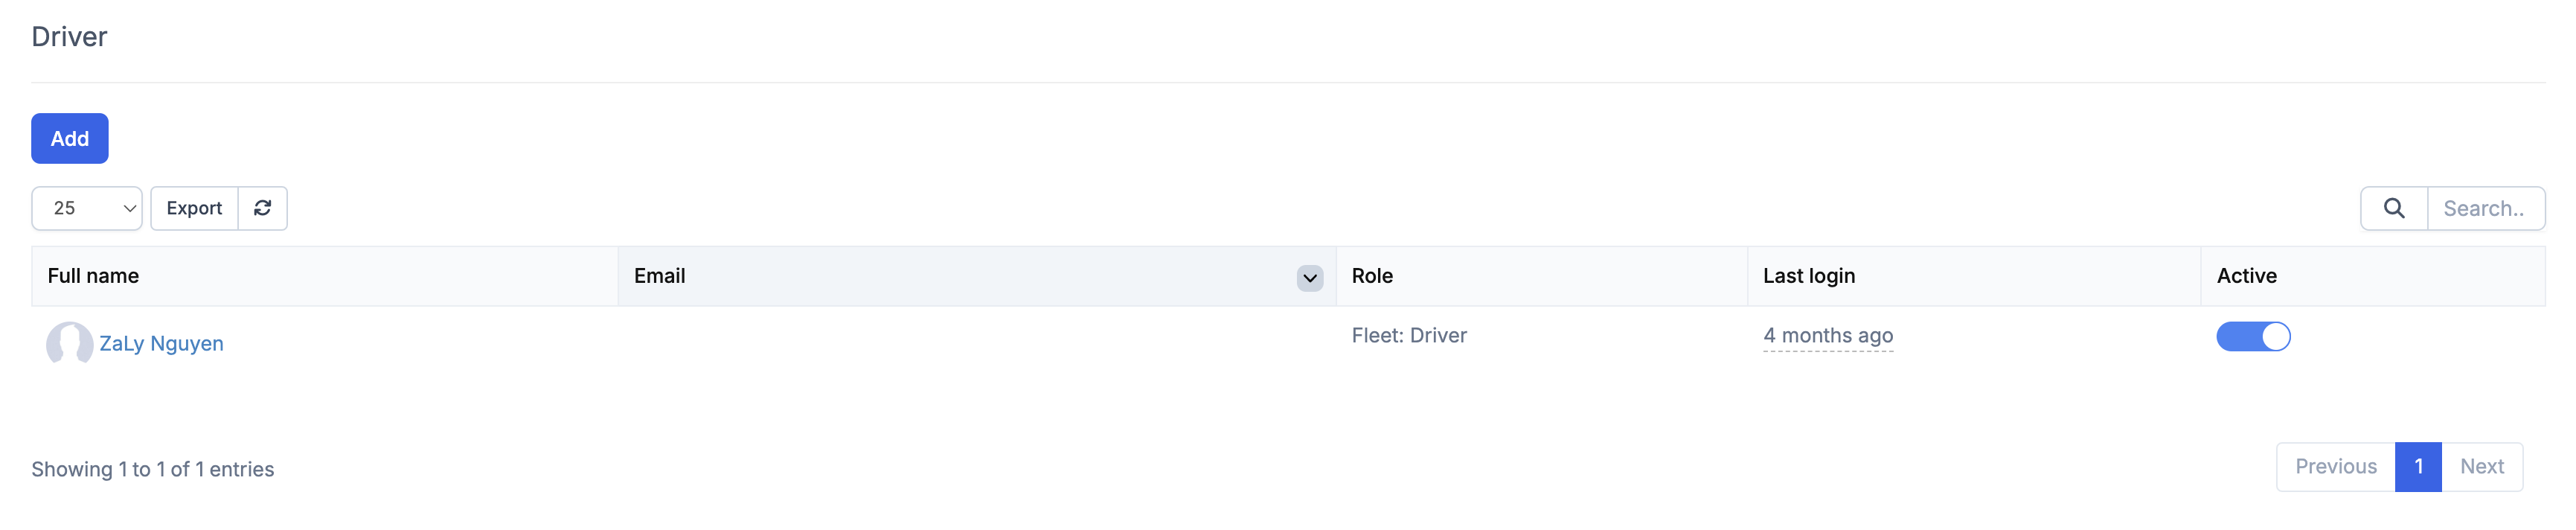Click the Add driver button
Screen dimensions: 2576x530
(70, 138)
